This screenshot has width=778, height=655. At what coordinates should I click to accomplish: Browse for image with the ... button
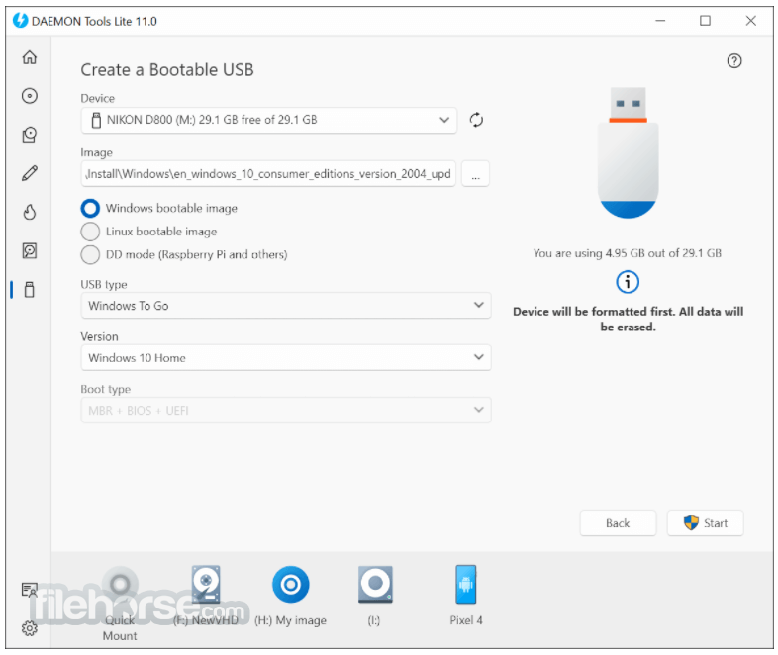(x=475, y=174)
